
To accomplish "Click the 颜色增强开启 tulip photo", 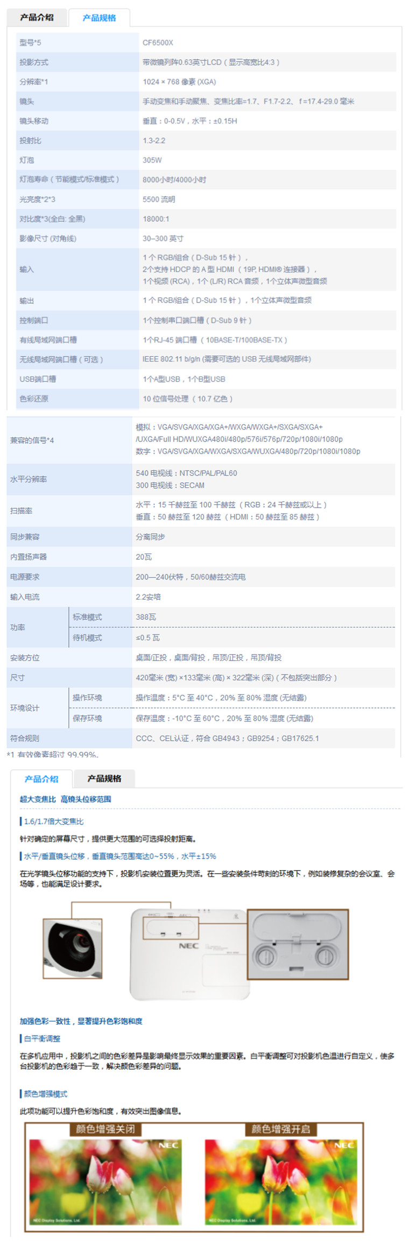I will [281, 1183].
